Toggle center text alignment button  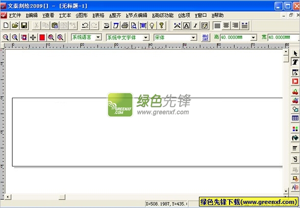point(226,26)
